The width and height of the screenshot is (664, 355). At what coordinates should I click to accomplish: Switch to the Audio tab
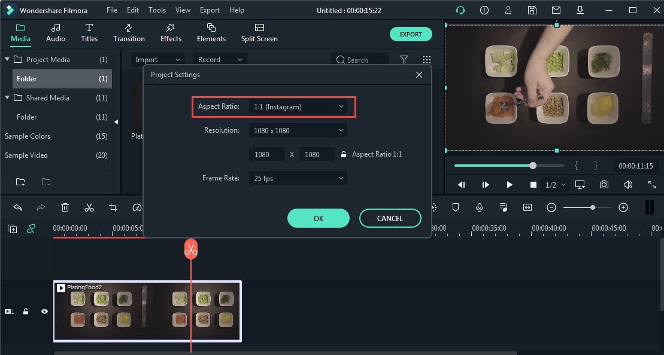(x=56, y=33)
